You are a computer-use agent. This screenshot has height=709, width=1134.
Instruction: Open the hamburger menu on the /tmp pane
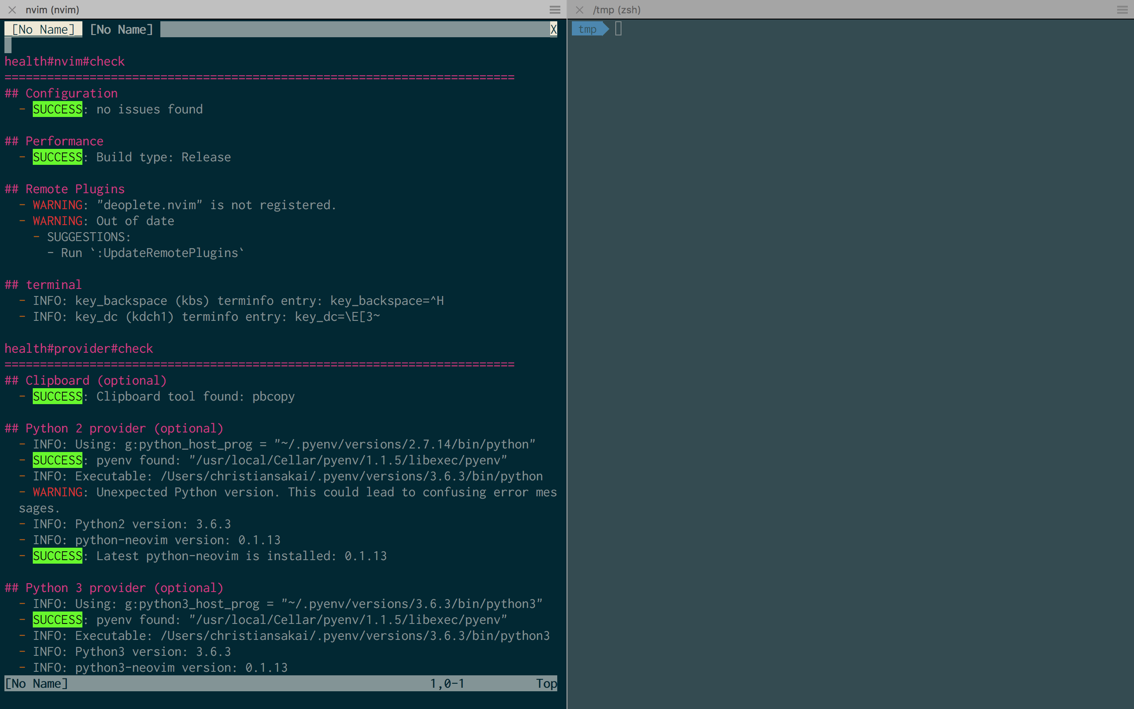coord(1122,9)
